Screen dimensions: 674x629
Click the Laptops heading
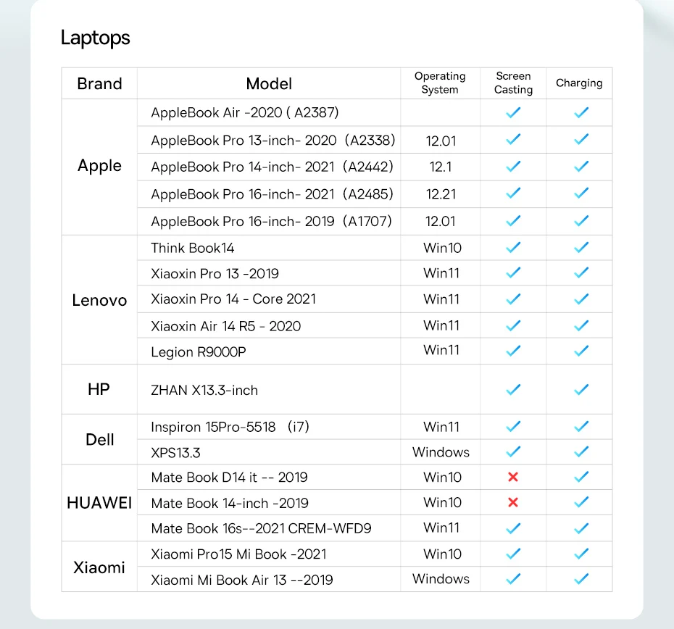click(95, 38)
